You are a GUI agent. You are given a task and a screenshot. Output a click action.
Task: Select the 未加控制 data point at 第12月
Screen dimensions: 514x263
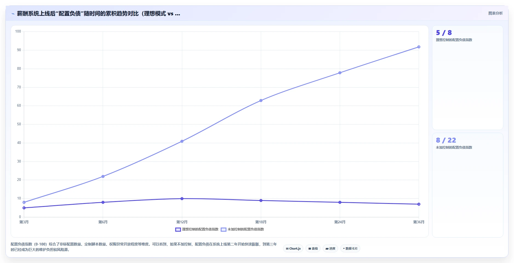pos(182,141)
